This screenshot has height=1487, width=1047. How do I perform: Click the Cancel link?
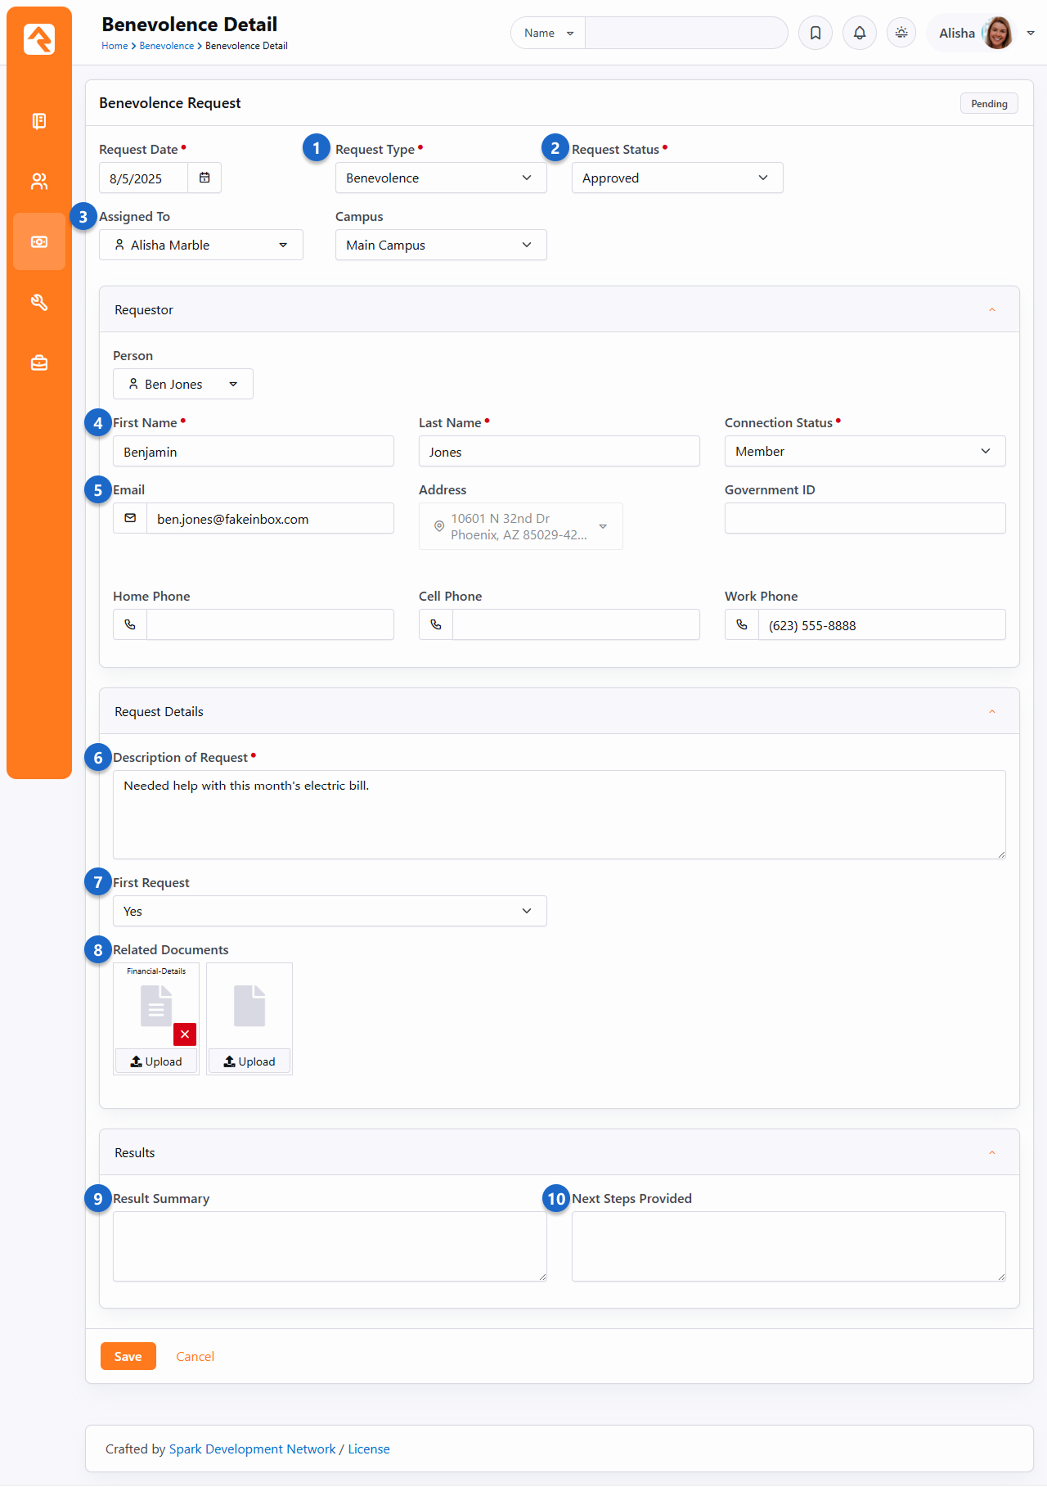(195, 1356)
